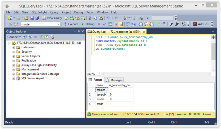Viewport: 221px width, 129px height.
Task: Open the master database dropdown
Action: click(59, 24)
